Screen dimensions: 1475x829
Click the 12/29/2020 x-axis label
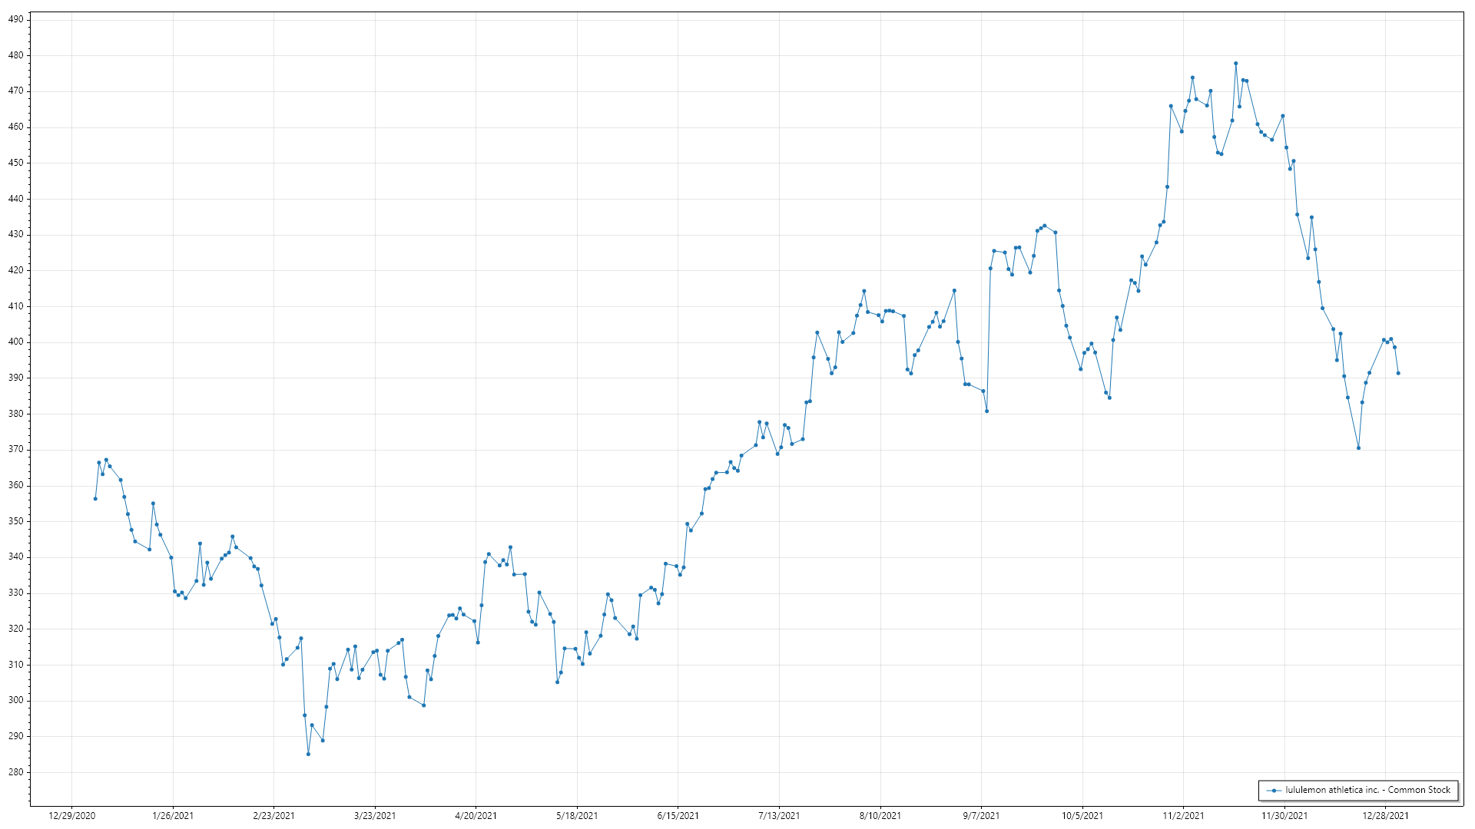pos(71,815)
